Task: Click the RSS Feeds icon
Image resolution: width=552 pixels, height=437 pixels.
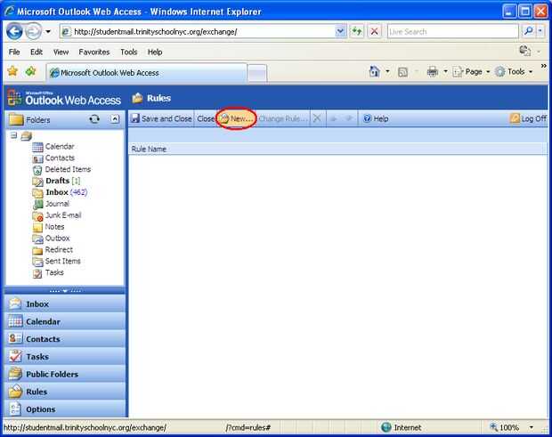Action: 402,72
